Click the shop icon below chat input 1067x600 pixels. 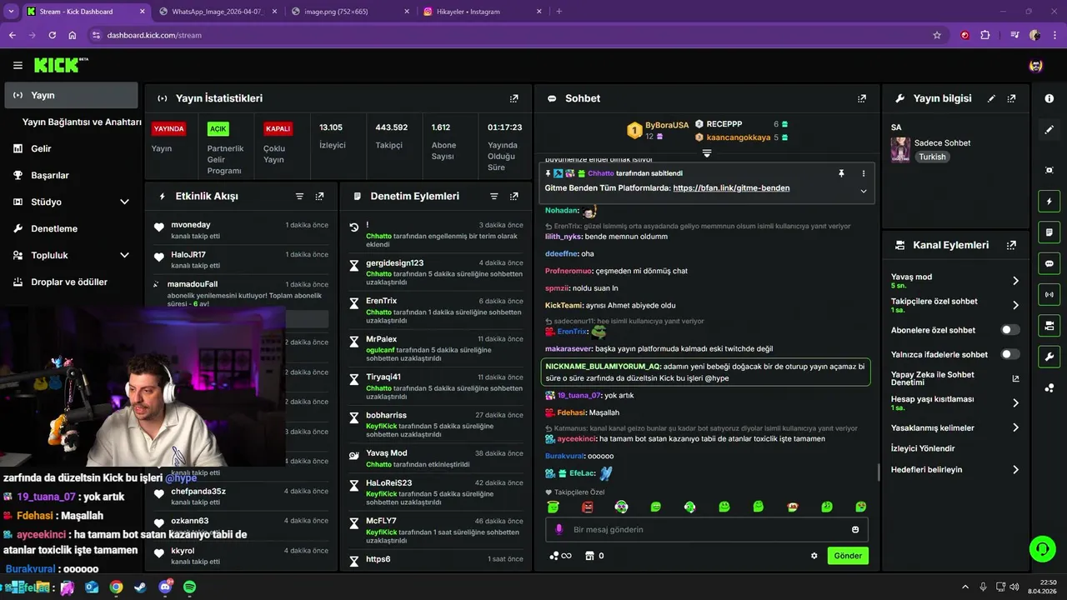pos(590,556)
